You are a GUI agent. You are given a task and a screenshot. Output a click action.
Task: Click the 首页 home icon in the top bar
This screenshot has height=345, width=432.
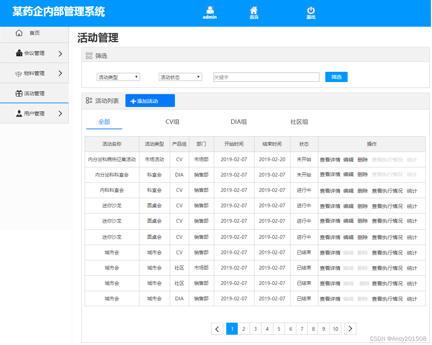coord(254,10)
